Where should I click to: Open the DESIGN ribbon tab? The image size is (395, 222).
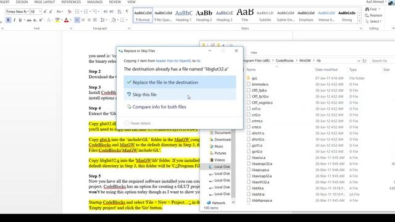pyautogui.click(x=22, y=2)
